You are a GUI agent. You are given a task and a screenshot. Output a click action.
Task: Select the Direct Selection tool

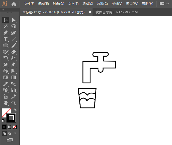(14, 20)
